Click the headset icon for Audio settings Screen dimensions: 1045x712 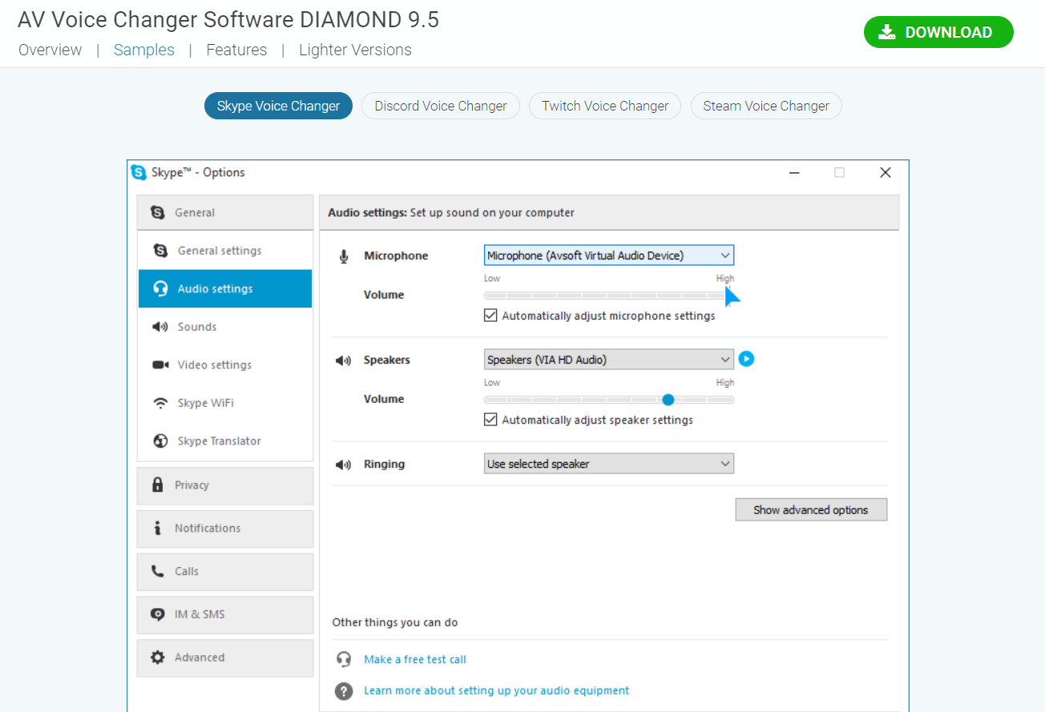(x=160, y=289)
